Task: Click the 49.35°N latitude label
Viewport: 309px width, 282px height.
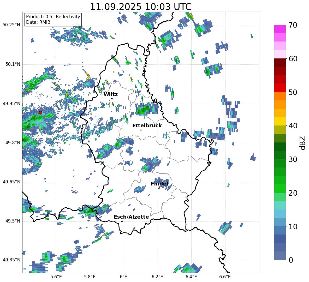Action: click(x=11, y=260)
